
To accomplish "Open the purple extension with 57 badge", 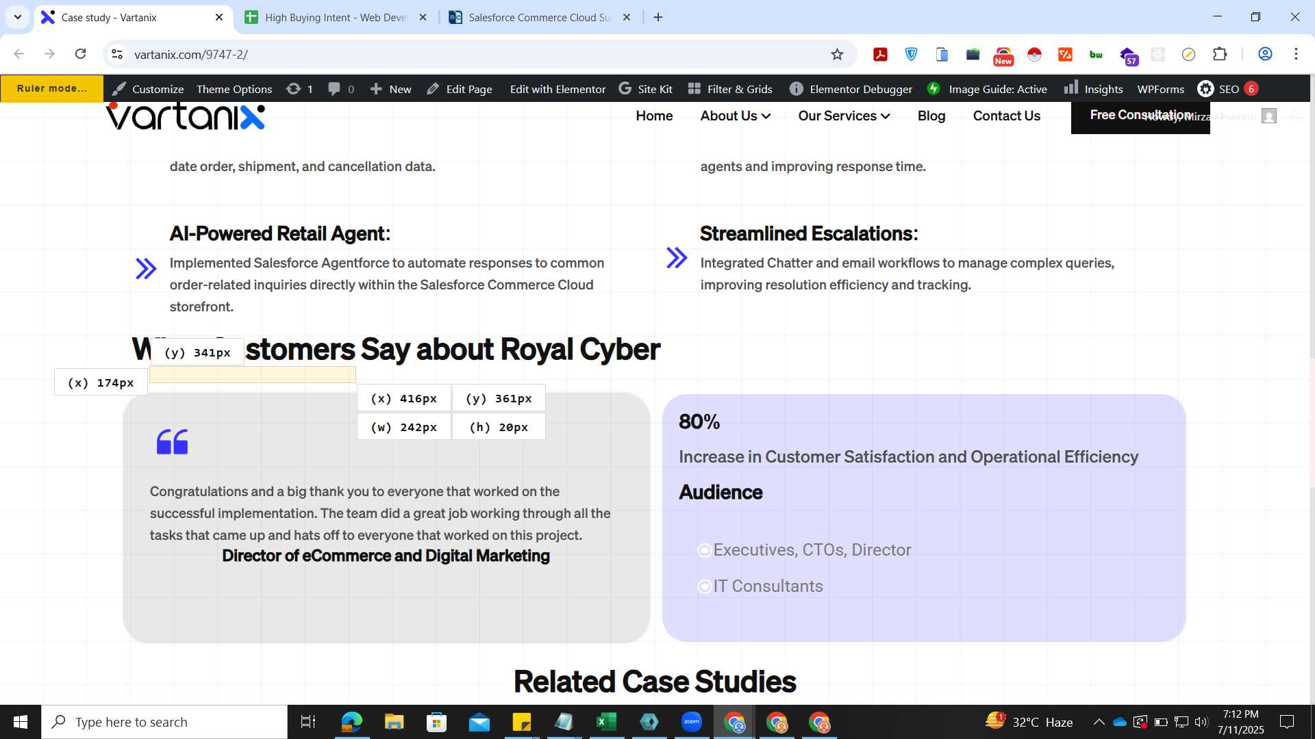I will click(x=1128, y=56).
